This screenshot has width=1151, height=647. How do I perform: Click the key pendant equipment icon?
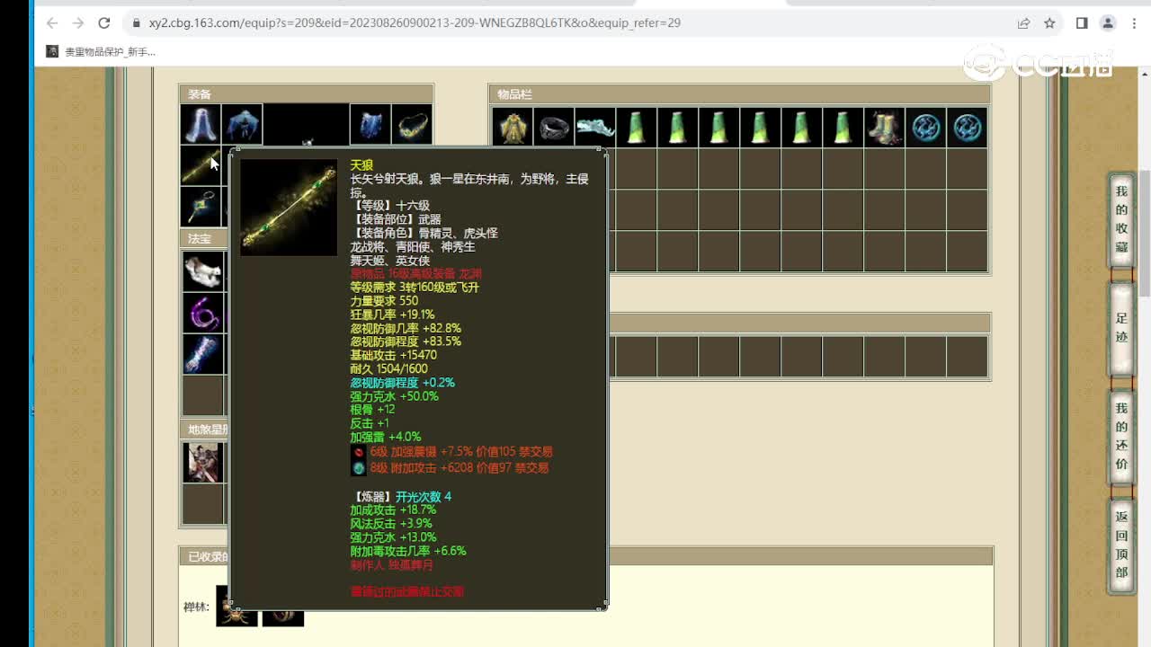point(201,208)
